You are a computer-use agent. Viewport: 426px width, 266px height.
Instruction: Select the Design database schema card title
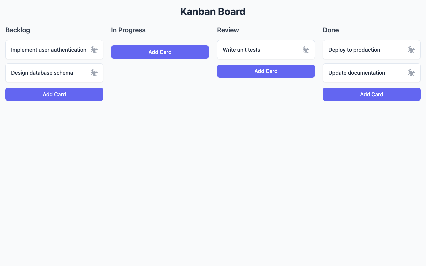coord(42,73)
